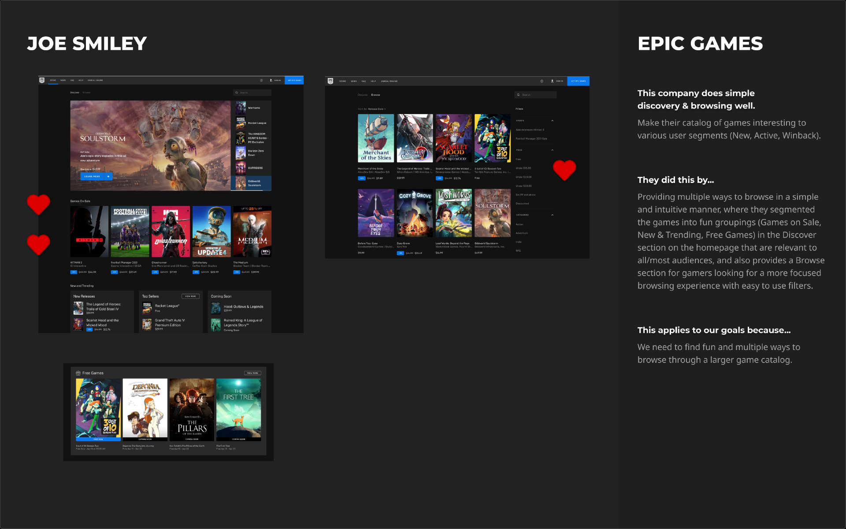Open The First Tree cover in Free Games
The width and height of the screenshot is (846, 529).
(238, 410)
